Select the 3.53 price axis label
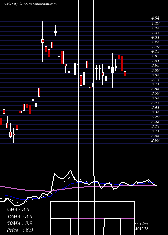The image size is (168, 235). pos(155,98)
